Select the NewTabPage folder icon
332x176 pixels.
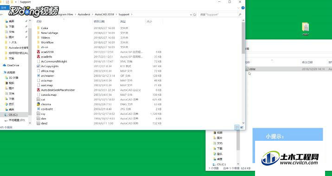click(x=38, y=33)
